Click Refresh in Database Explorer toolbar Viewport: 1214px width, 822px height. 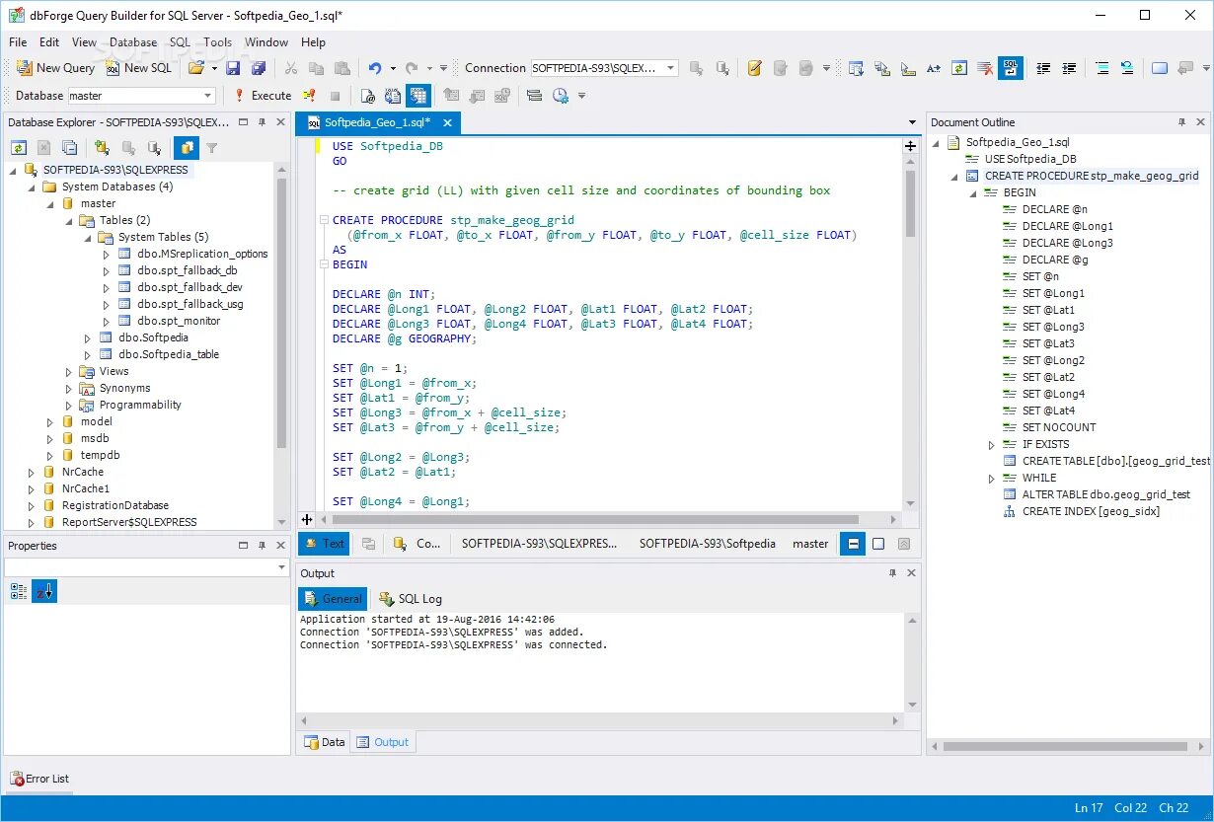tap(19, 148)
